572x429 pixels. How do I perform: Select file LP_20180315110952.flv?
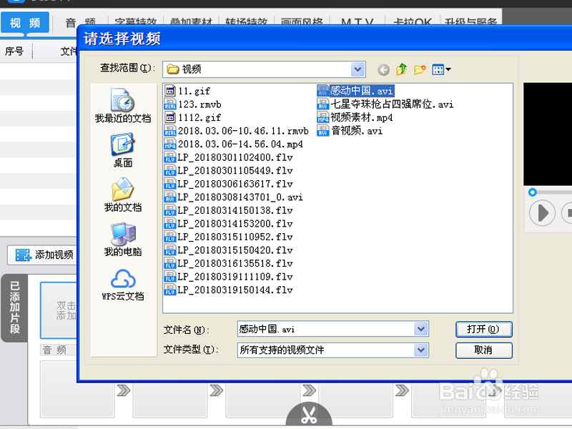tap(228, 237)
